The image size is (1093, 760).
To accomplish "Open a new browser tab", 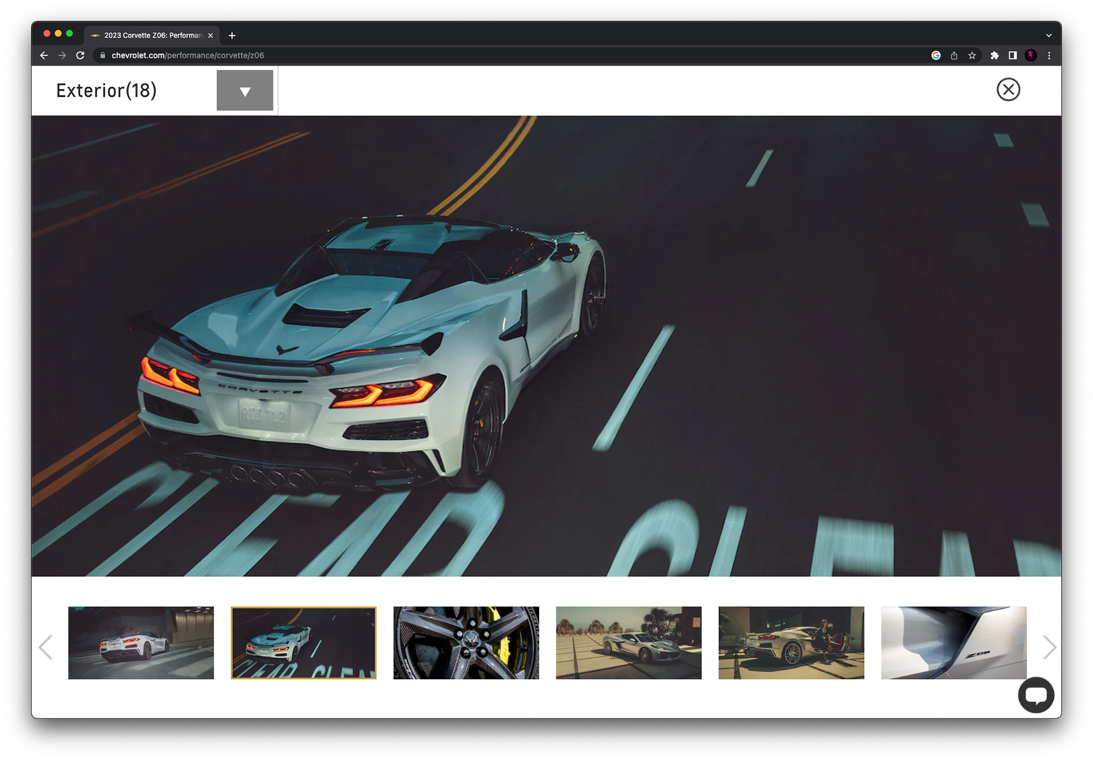I will 232,35.
